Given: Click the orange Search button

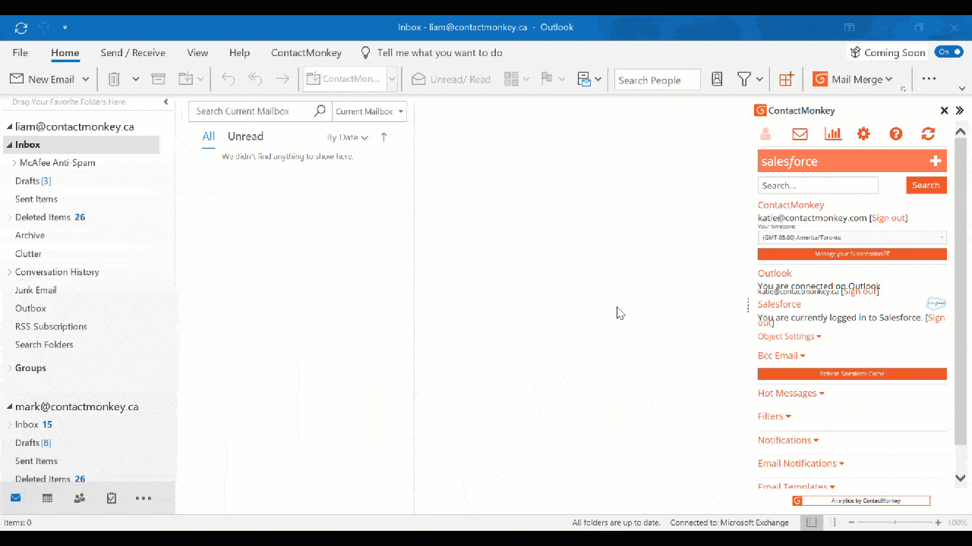Looking at the screenshot, I should [926, 185].
